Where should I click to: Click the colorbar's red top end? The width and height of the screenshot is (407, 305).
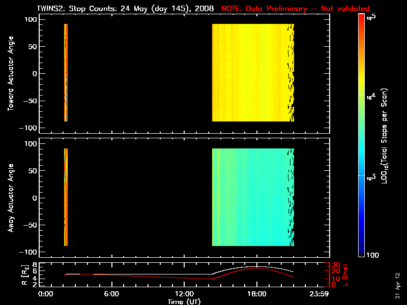coord(361,18)
